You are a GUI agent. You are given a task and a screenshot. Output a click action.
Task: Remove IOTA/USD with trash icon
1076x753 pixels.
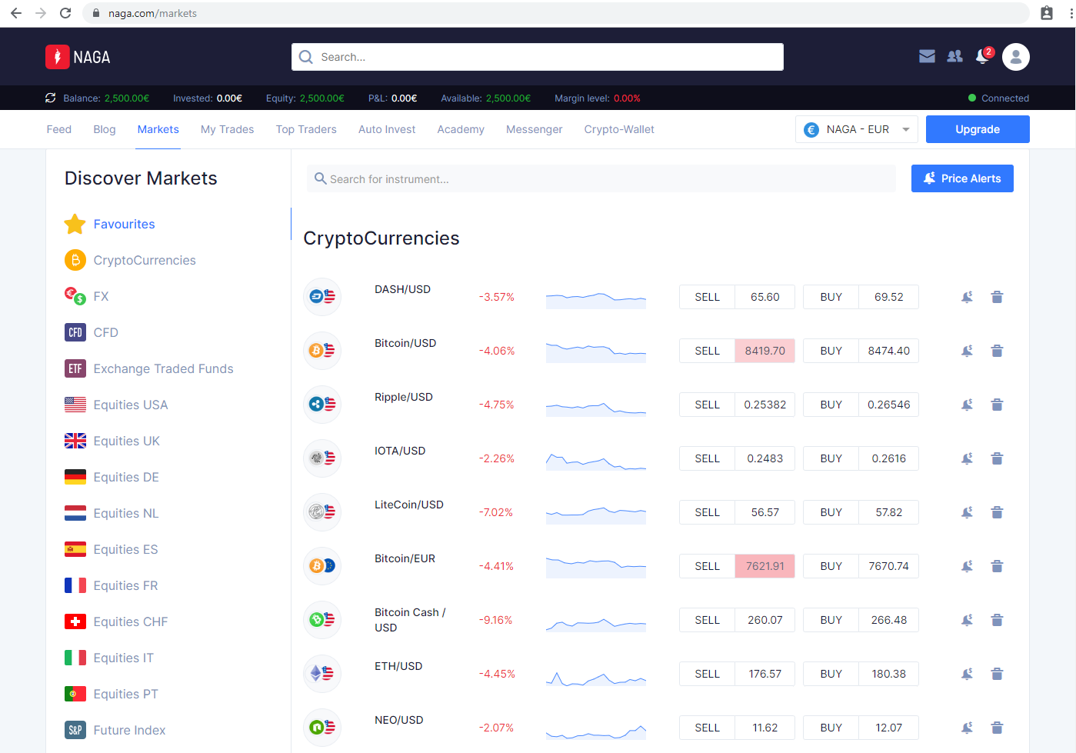[x=997, y=458]
